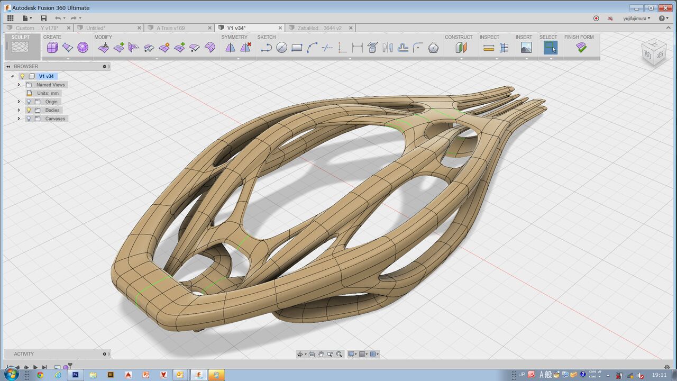Select the sketch Mirror tool

click(x=388, y=48)
